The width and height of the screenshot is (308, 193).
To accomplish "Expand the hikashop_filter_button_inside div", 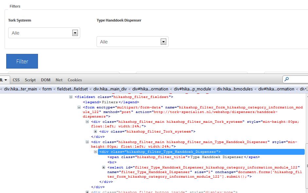I will coord(87,192).
